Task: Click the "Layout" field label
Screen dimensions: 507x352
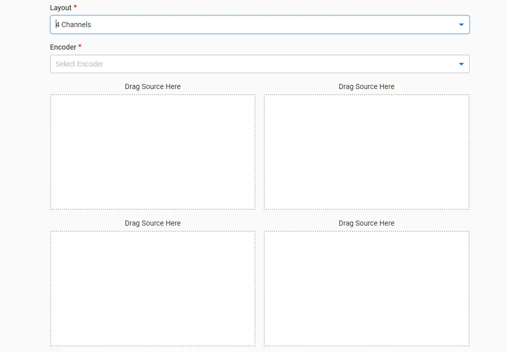Action: pos(60,8)
